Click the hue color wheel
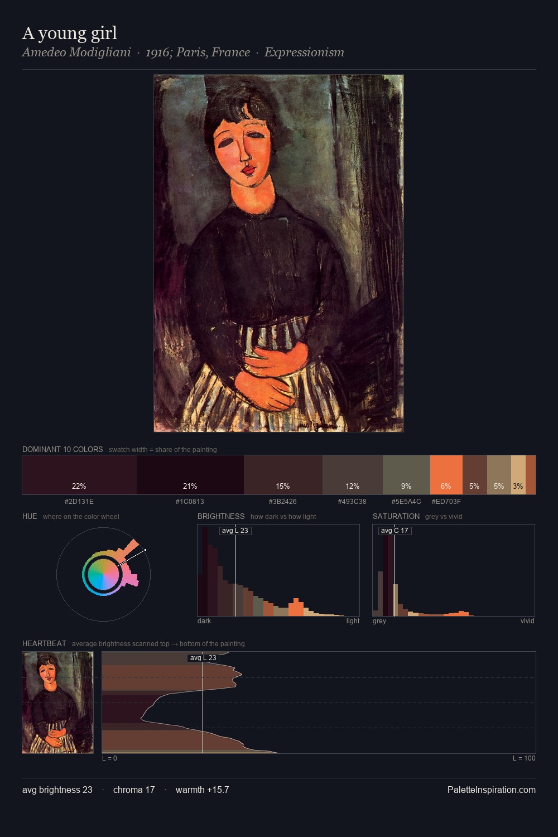 [103, 574]
